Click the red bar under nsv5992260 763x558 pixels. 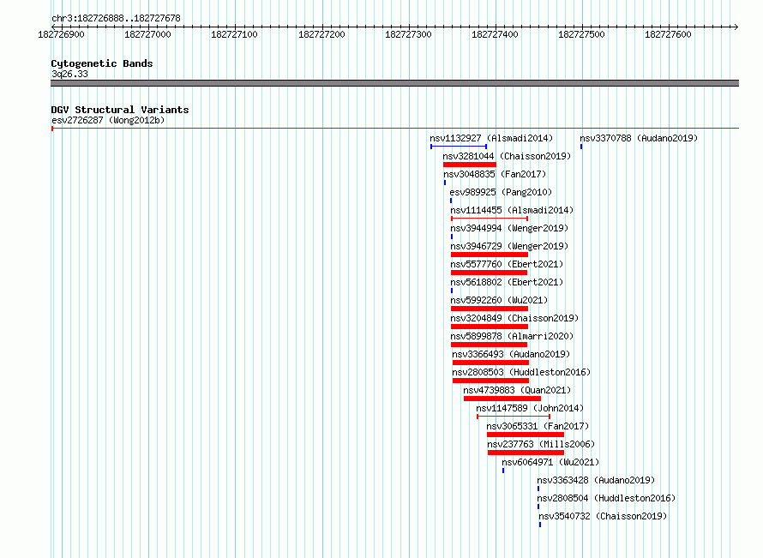pyautogui.click(x=490, y=309)
